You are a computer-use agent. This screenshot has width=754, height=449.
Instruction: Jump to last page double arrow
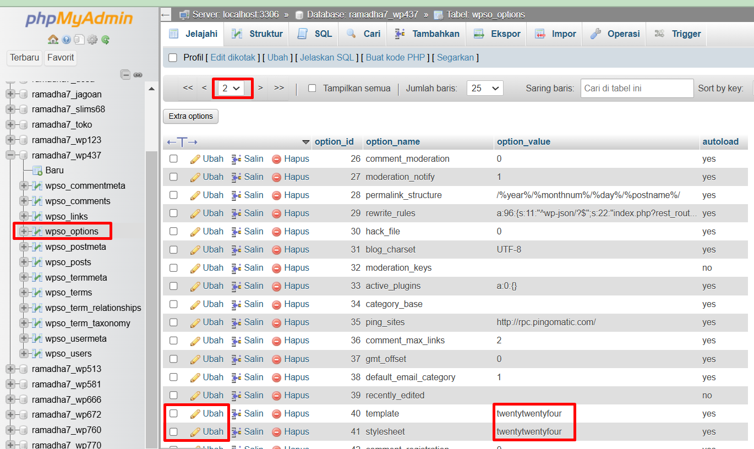(x=279, y=88)
